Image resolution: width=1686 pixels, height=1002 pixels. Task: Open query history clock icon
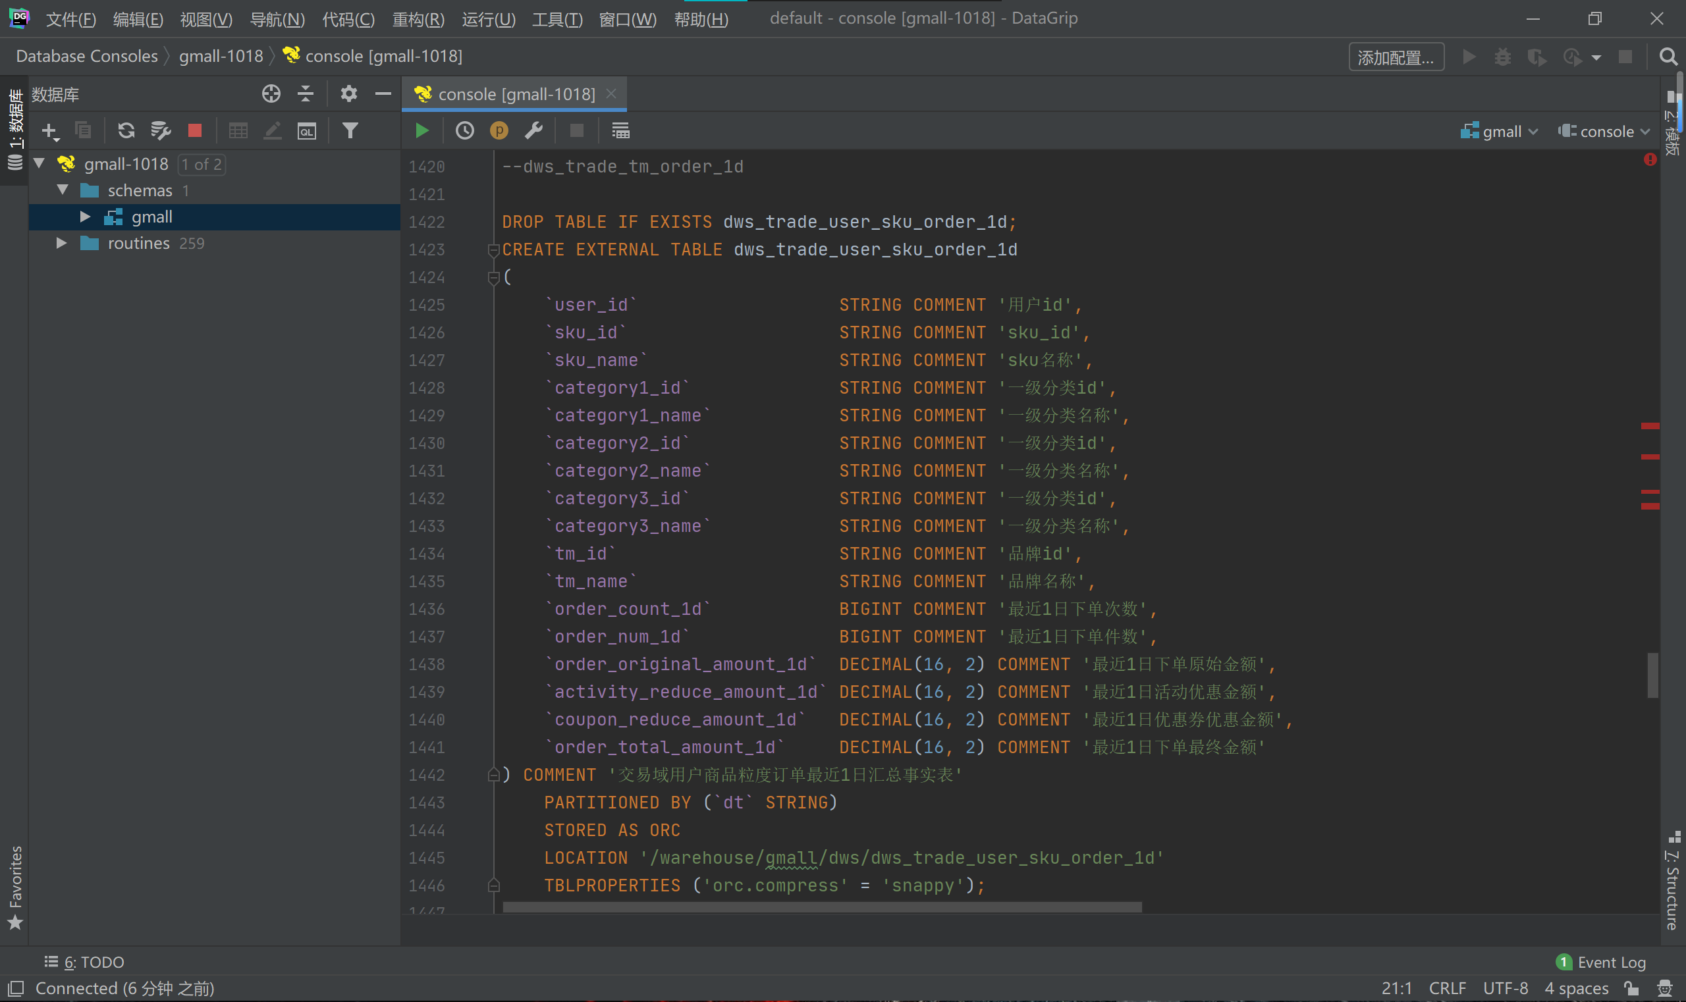tap(465, 130)
